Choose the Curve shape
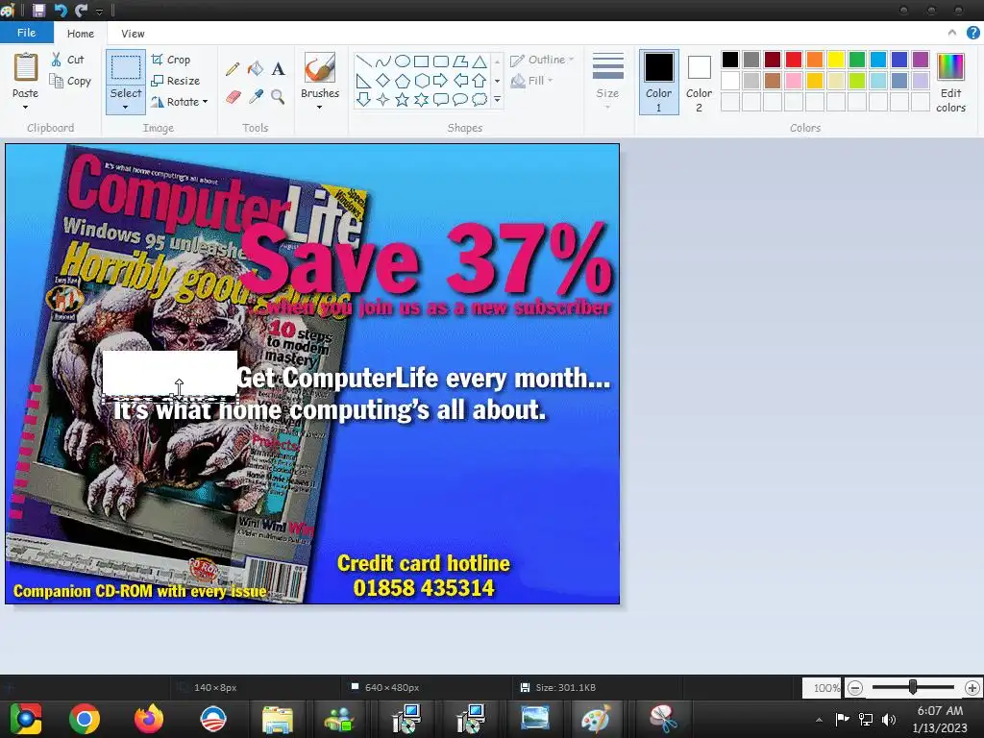Screen dimensions: 984x738 (382, 61)
